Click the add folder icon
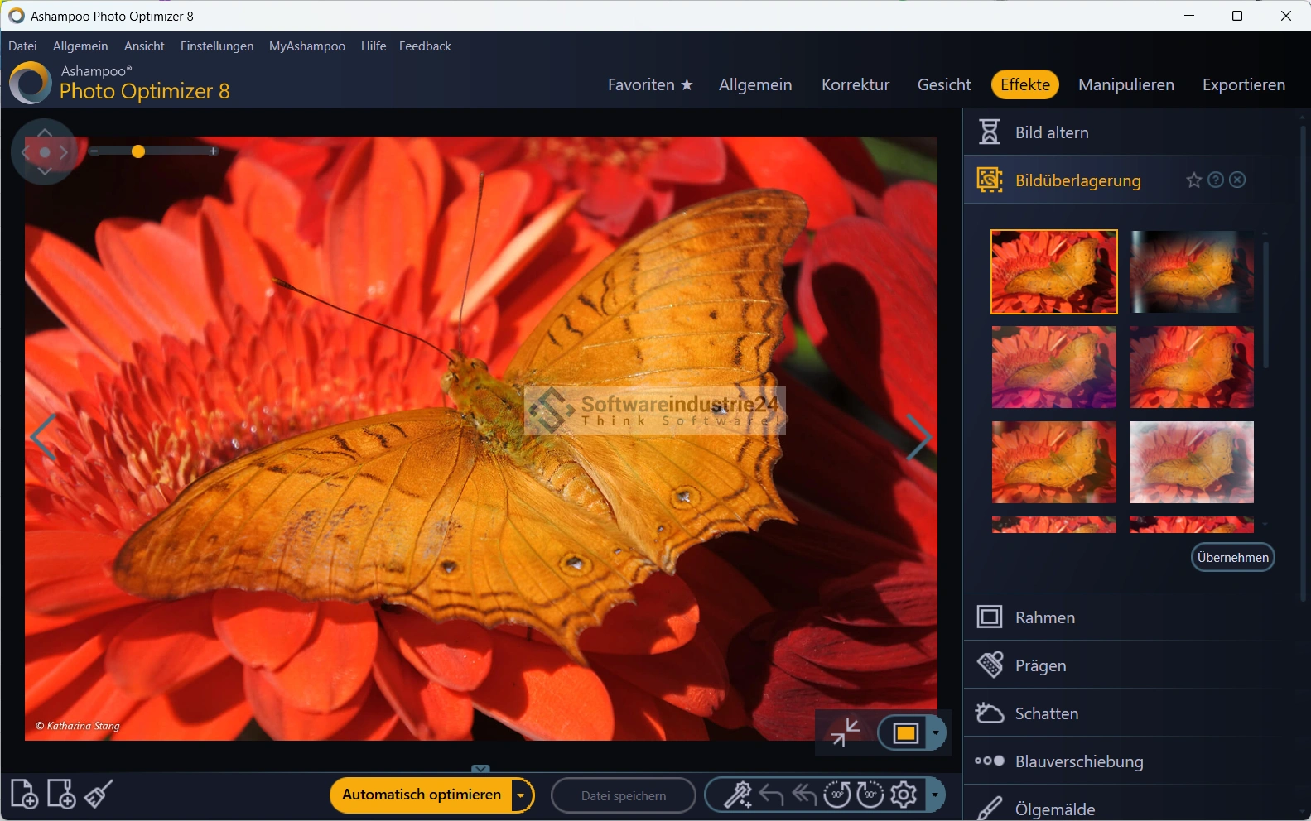Viewport: 1311px width, 821px height. coord(61,795)
